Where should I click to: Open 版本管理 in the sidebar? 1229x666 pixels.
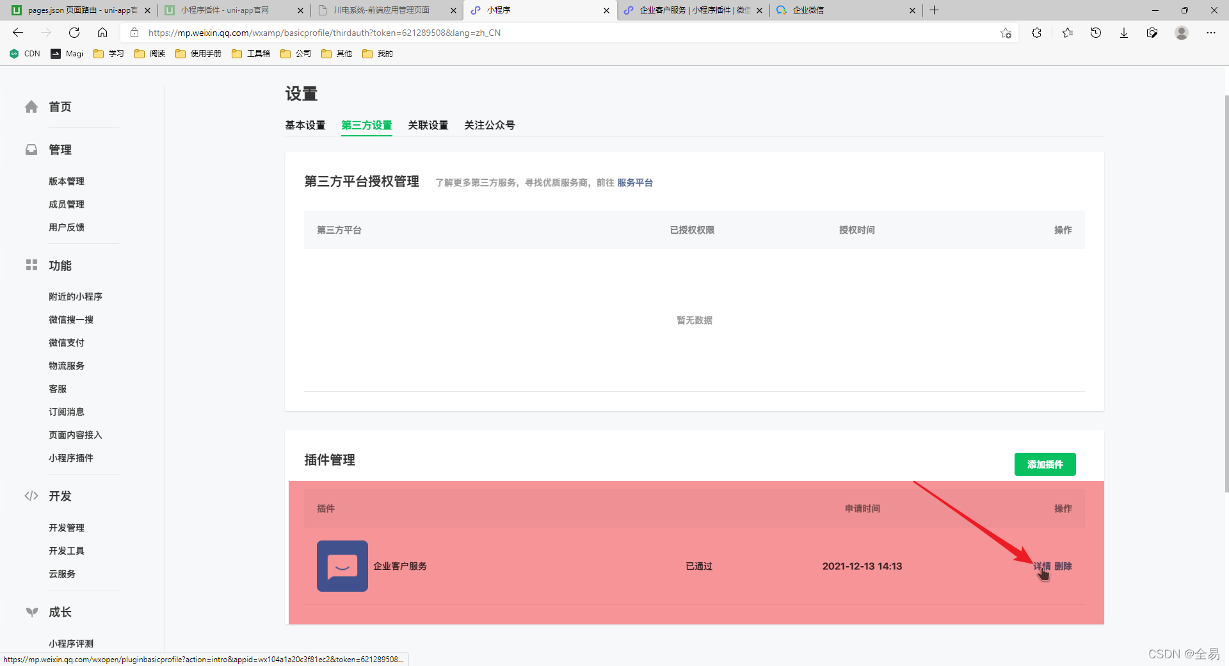[67, 181]
